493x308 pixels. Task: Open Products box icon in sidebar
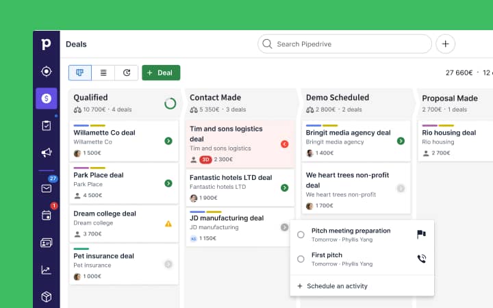point(47,296)
